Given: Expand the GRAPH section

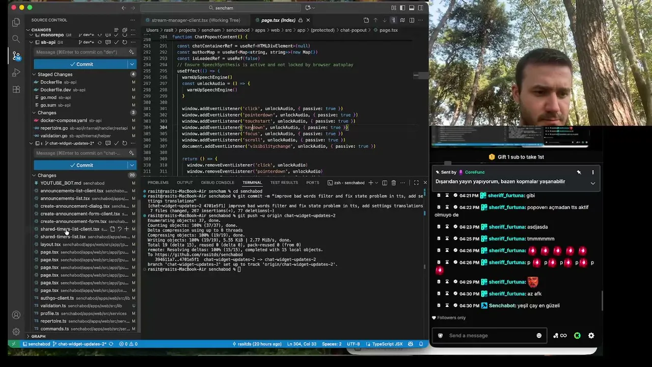Looking at the screenshot, I should (x=28, y=336).
